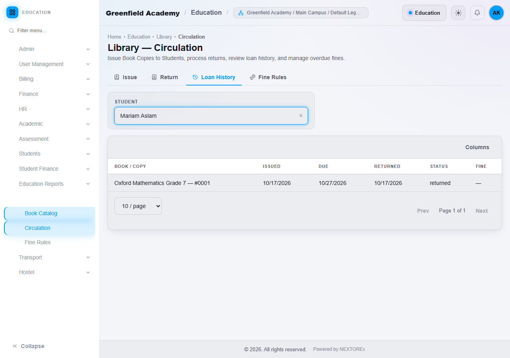Expand the Hostel chevron in sidebar

click(x=88, y=272)
